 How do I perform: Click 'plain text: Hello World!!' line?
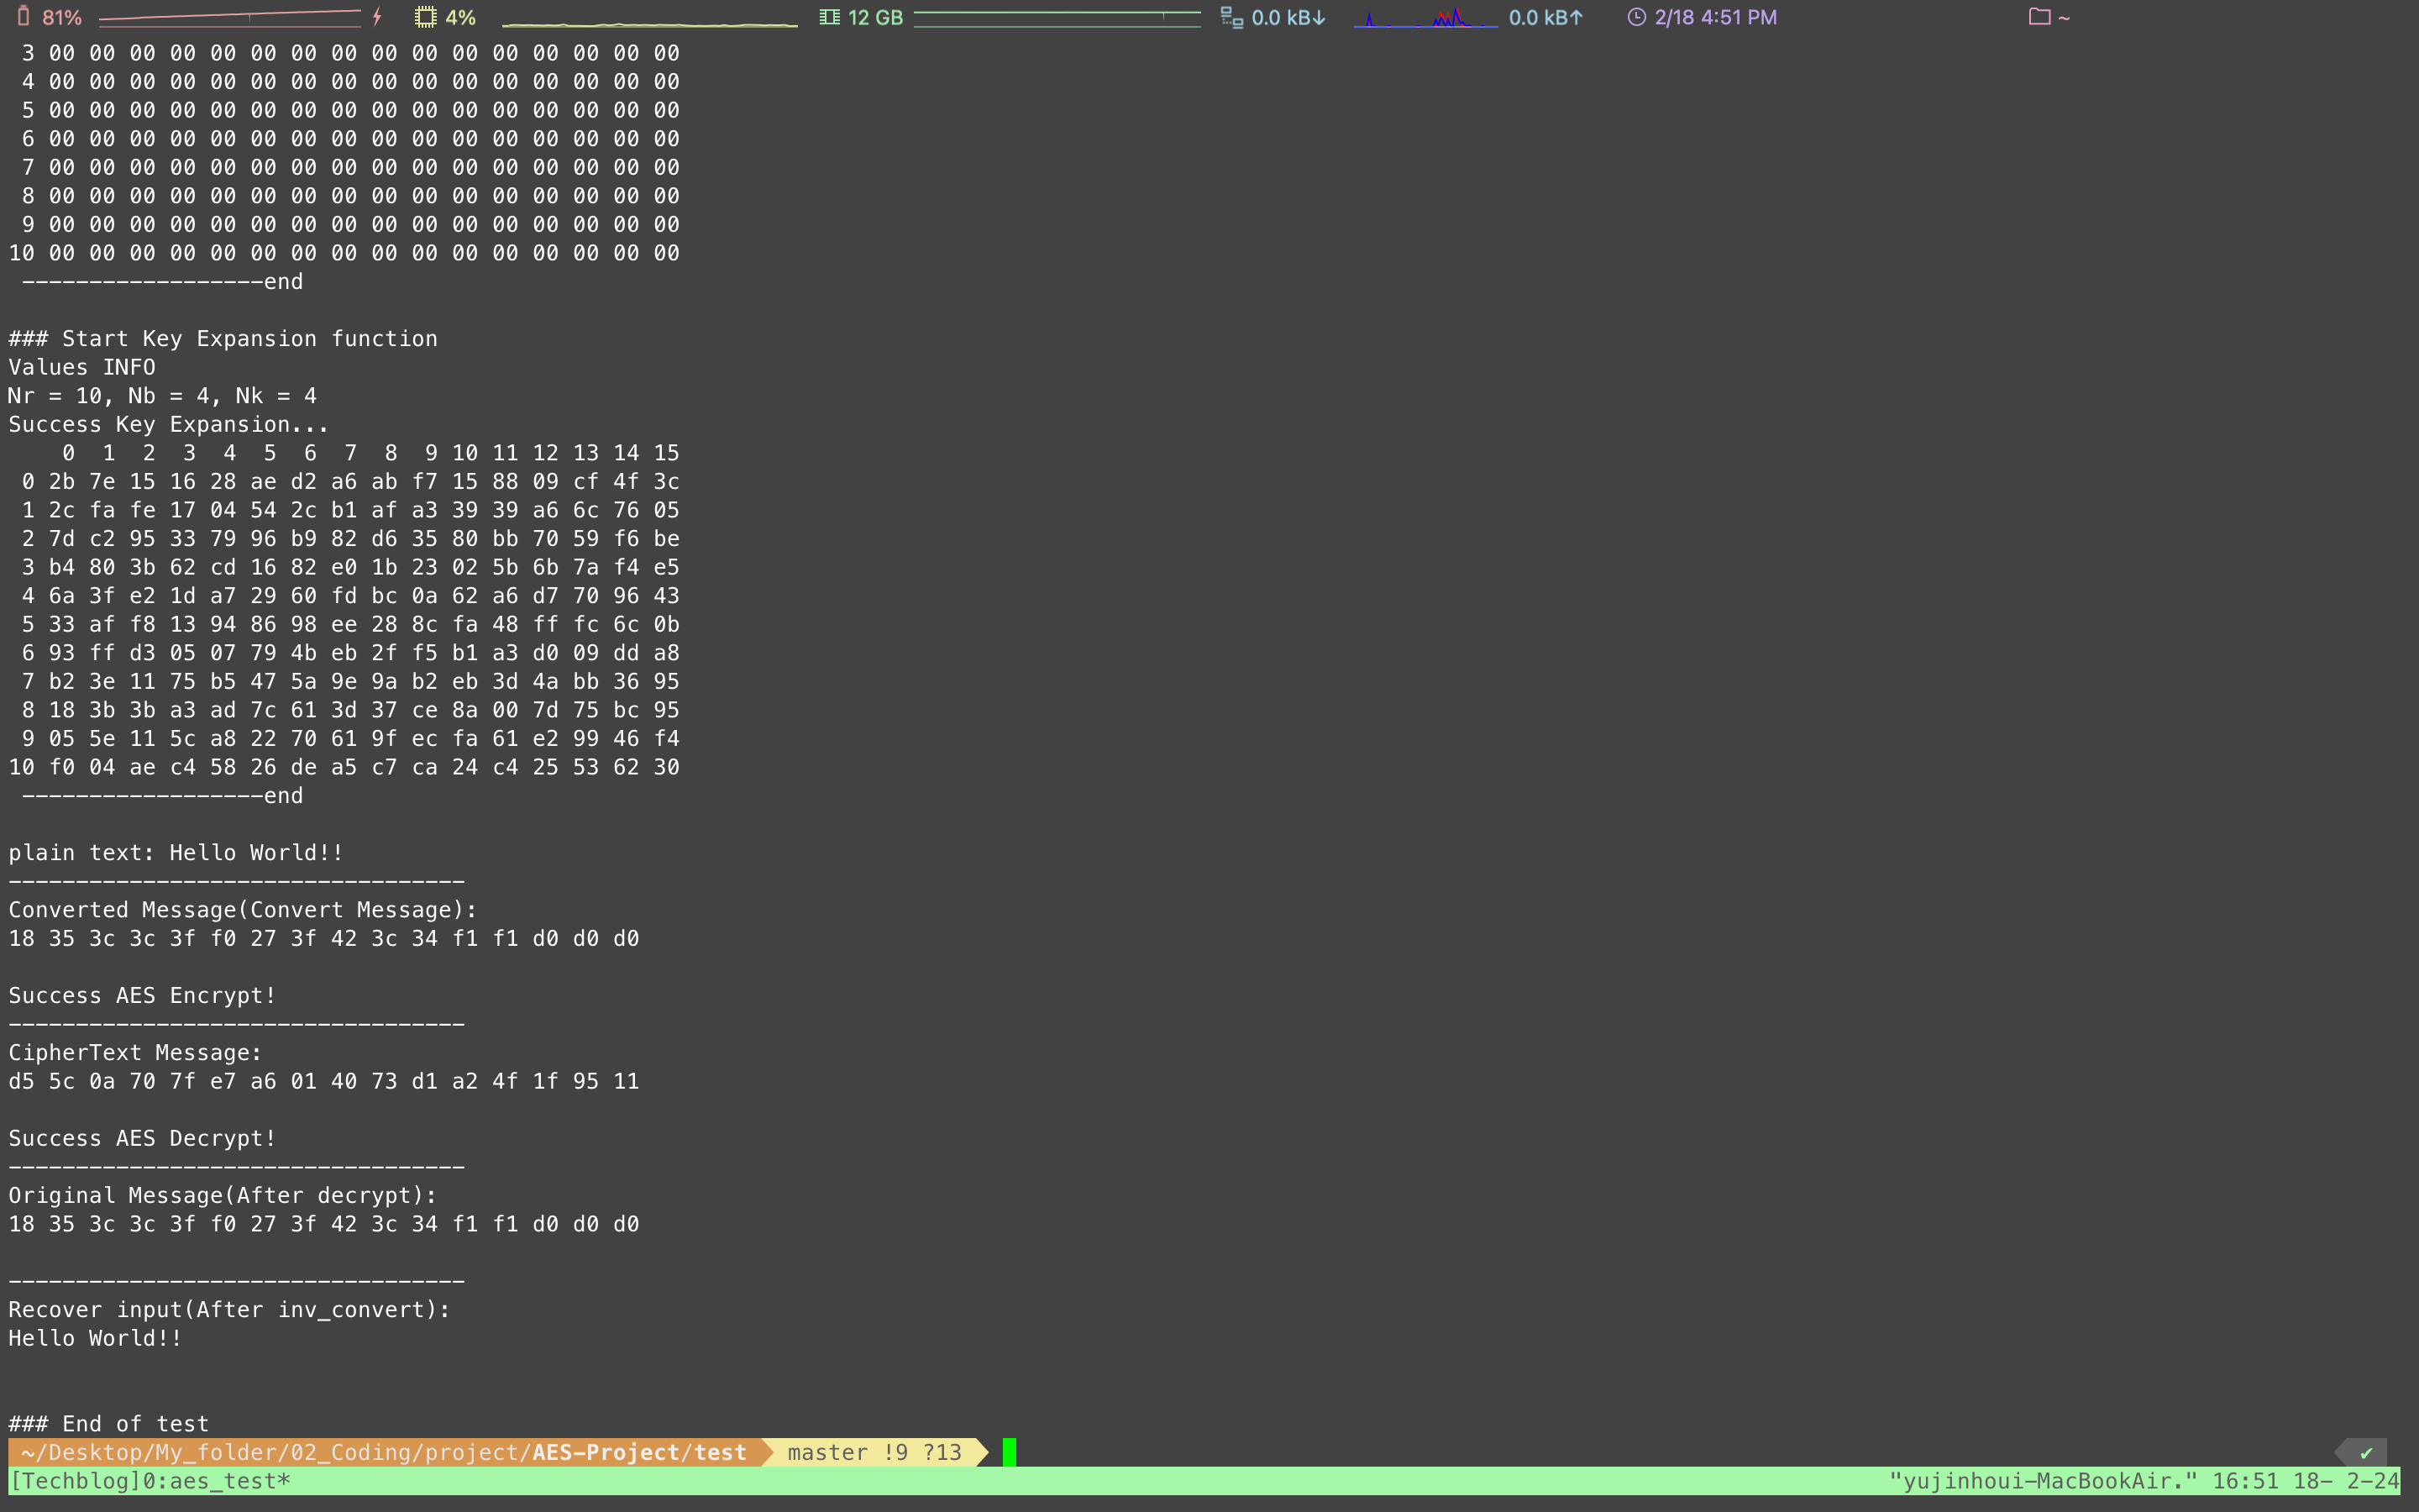click(x=176, y=853)
